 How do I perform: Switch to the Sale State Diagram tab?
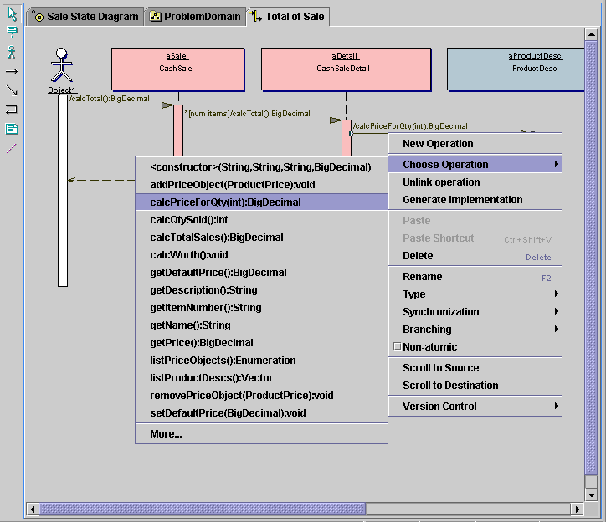click(85, 17)
